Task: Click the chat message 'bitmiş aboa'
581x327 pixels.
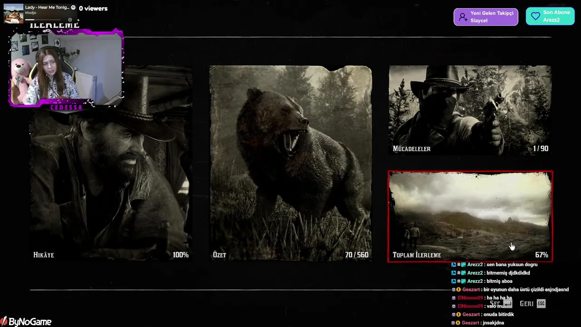Action: (x=499, y=281)
